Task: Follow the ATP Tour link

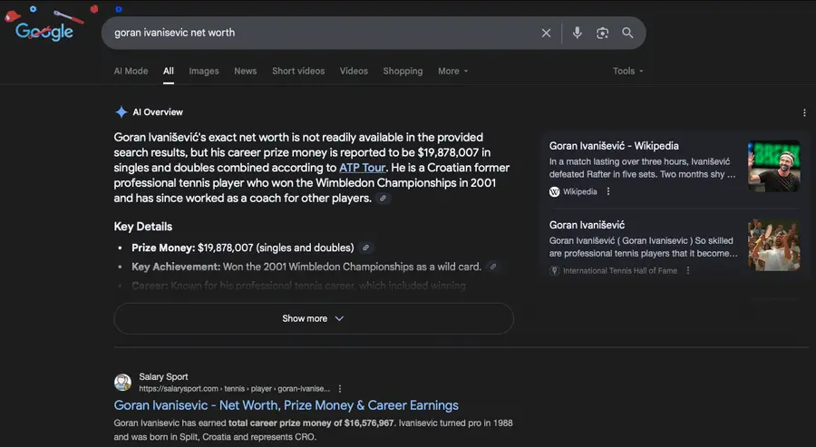Action: pyautogui.click(x=363, y=168)
